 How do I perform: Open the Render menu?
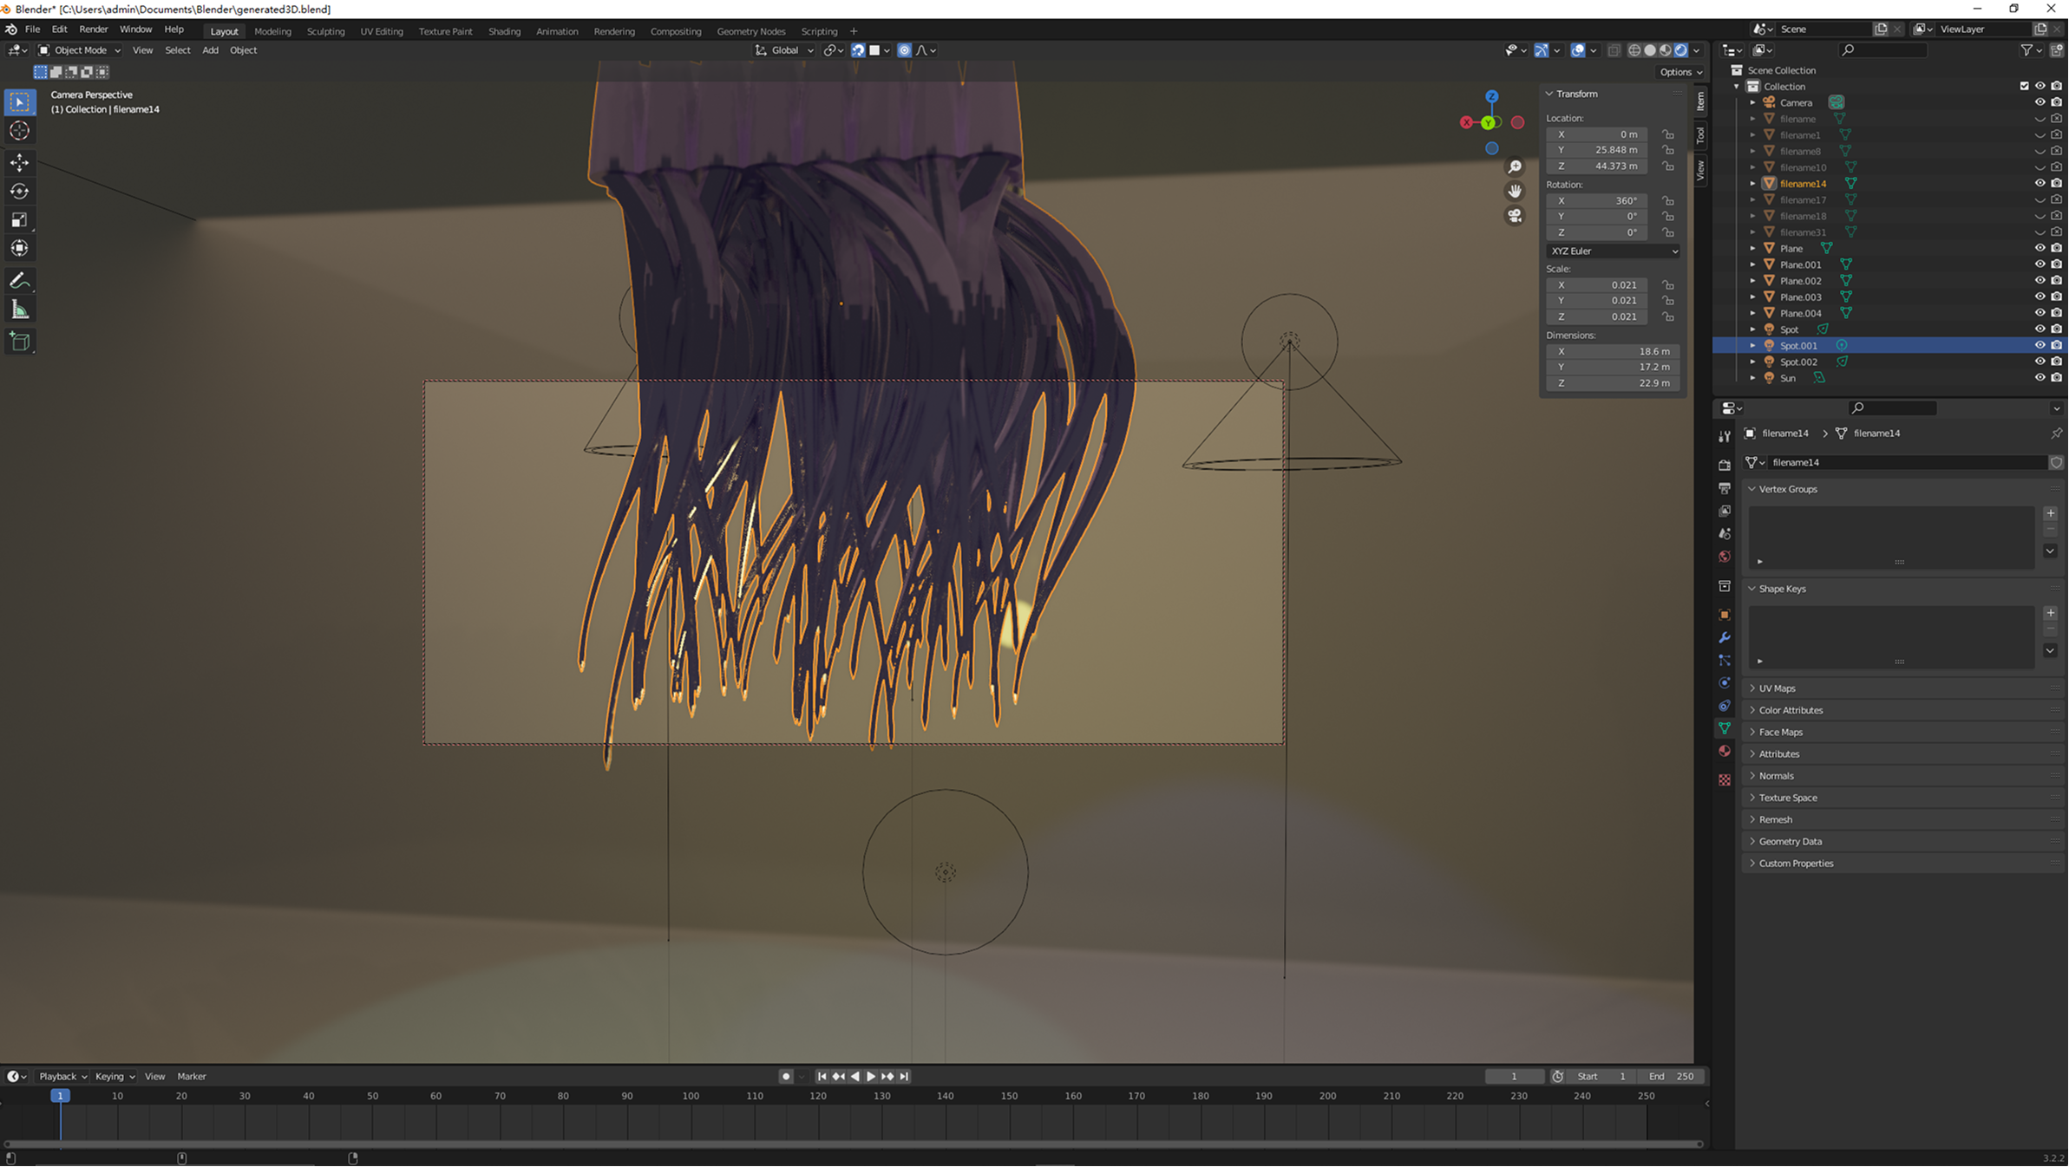pos(93,29)
